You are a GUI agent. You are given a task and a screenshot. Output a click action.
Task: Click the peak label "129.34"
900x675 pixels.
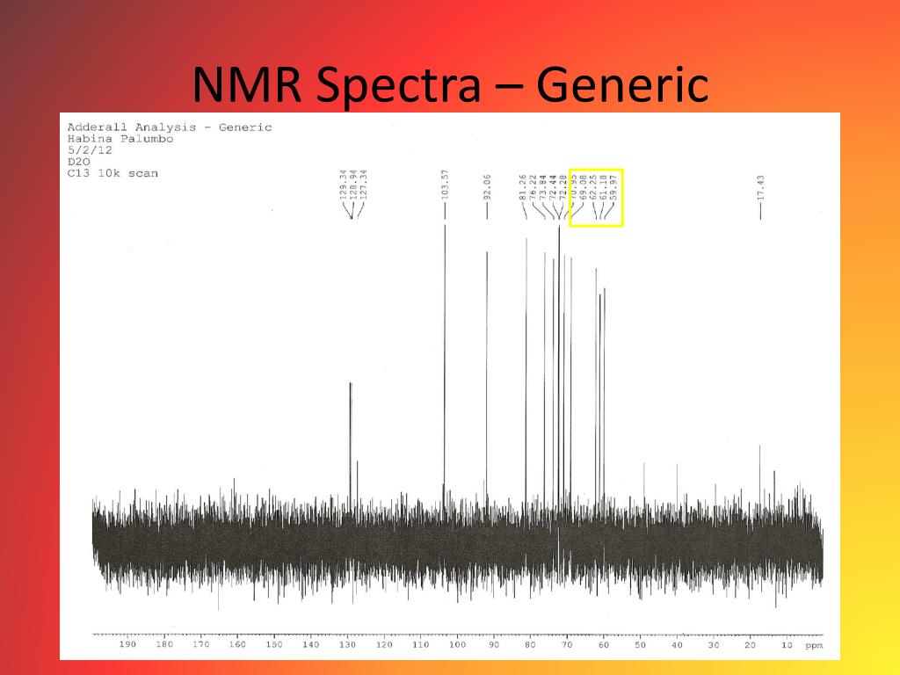pos(344,185)
